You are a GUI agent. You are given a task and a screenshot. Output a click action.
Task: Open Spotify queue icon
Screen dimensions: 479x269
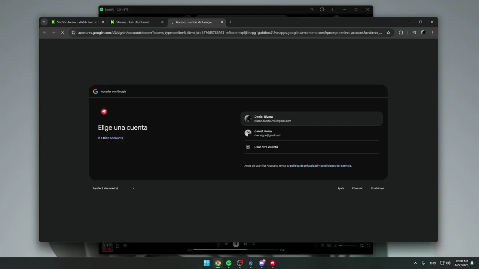point(323,246)
